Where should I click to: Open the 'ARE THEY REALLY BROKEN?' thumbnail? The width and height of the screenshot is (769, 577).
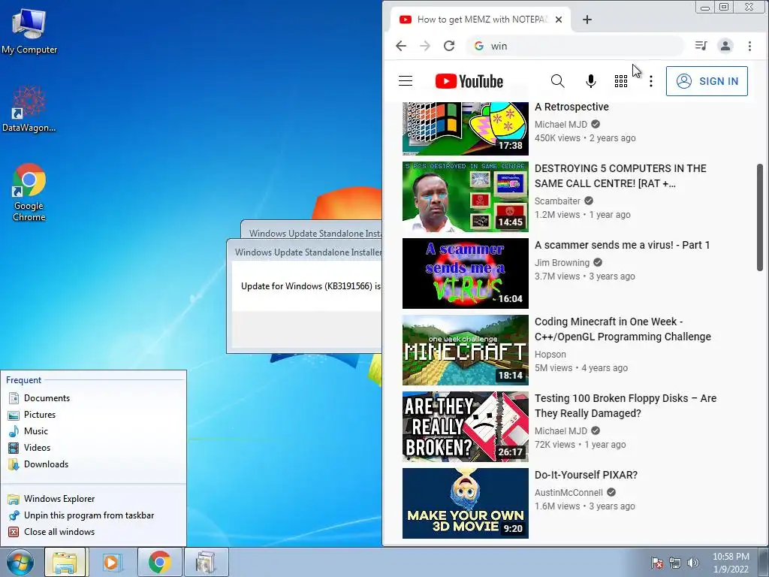[466, 427]
